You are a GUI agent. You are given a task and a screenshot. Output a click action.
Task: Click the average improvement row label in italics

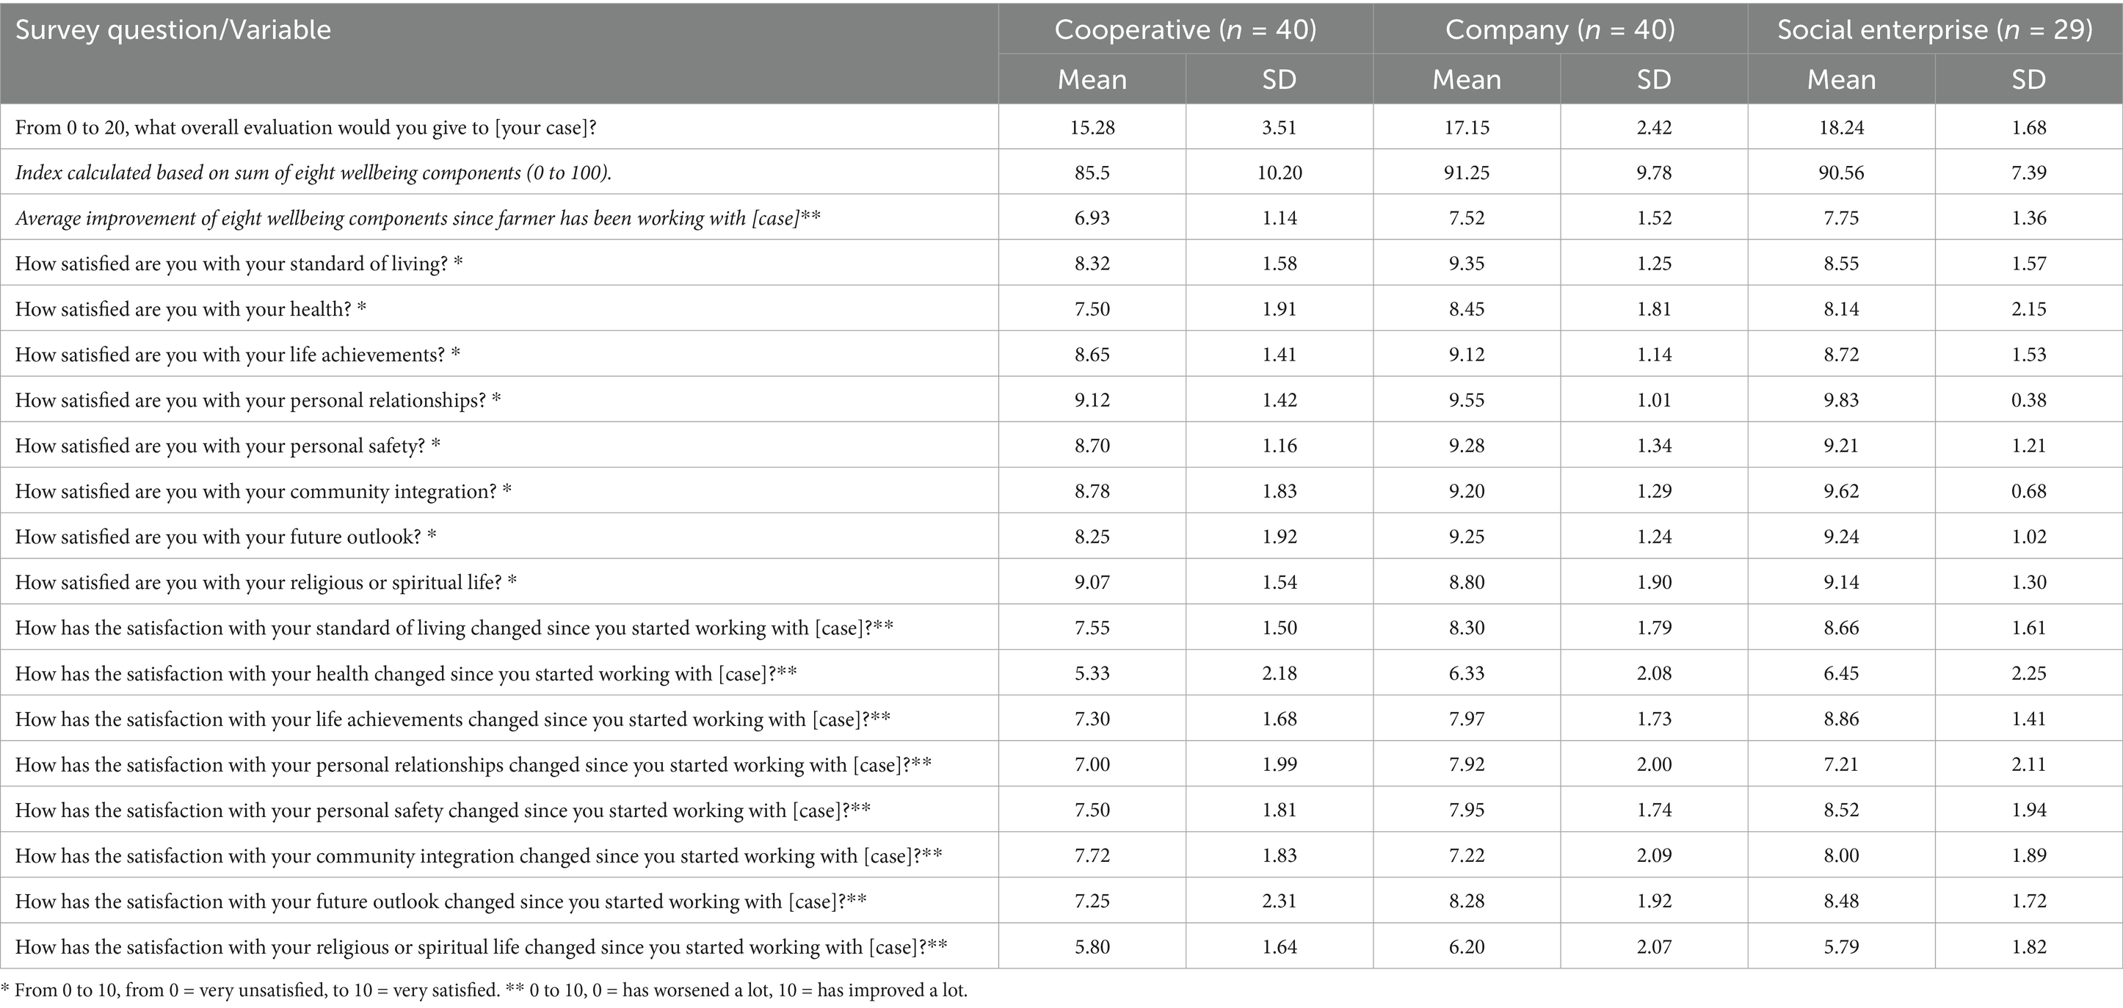417,219
